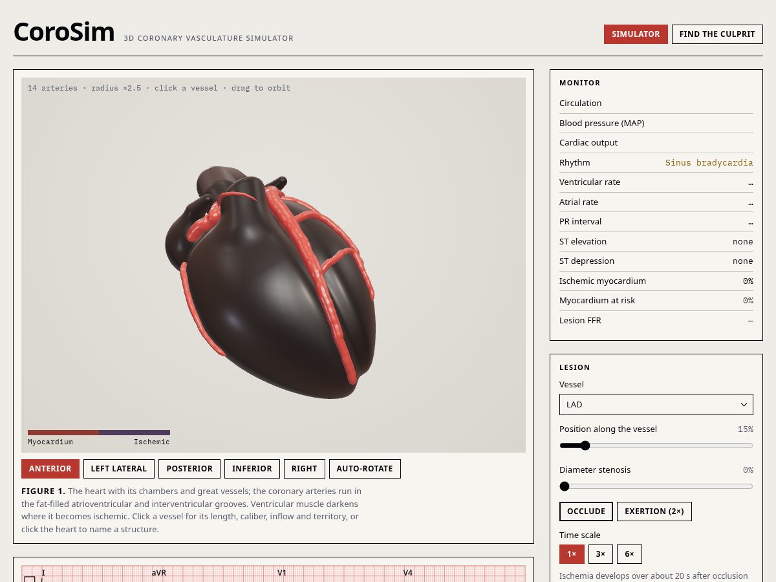The image size is (776, 582).
Task: Adjust the Position along the vessel slider
Action: tap(656, 446)
